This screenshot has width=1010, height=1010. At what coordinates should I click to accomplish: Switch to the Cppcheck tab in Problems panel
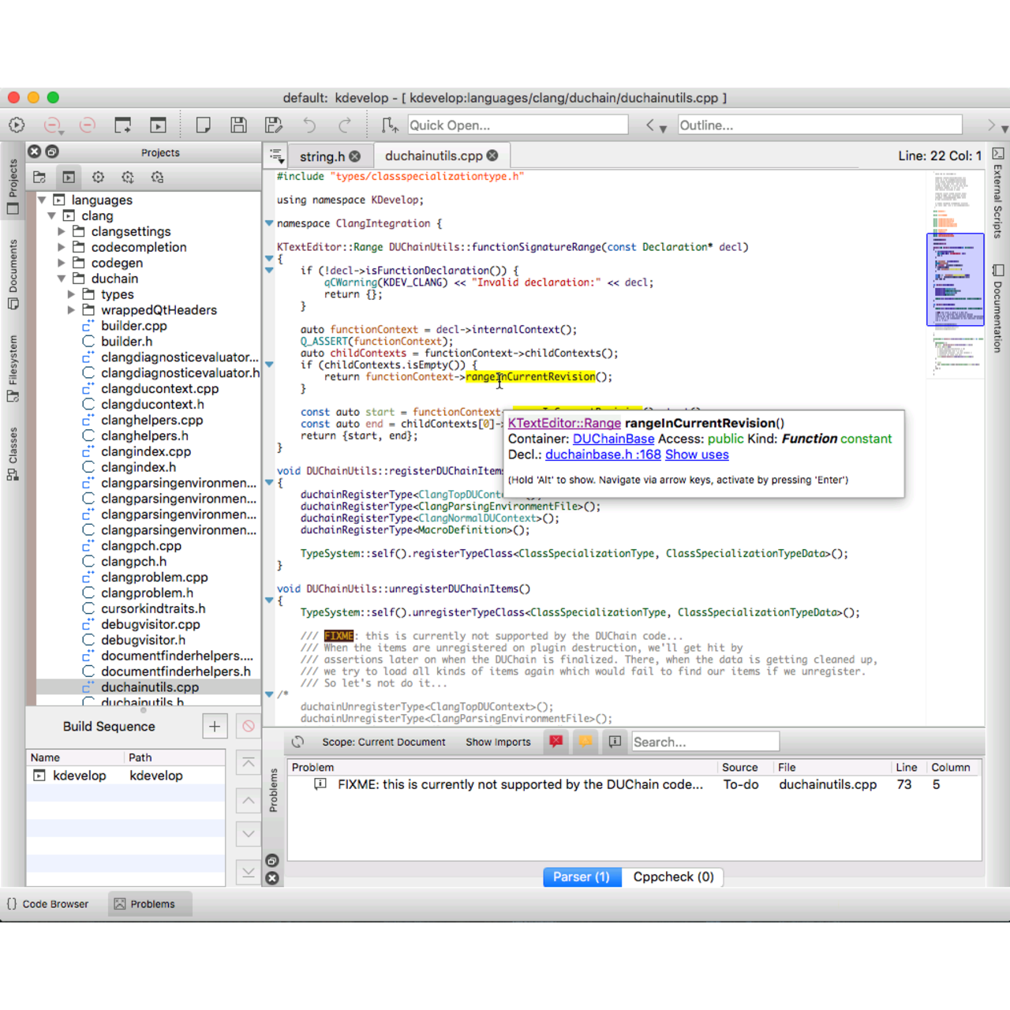(673, 877)
